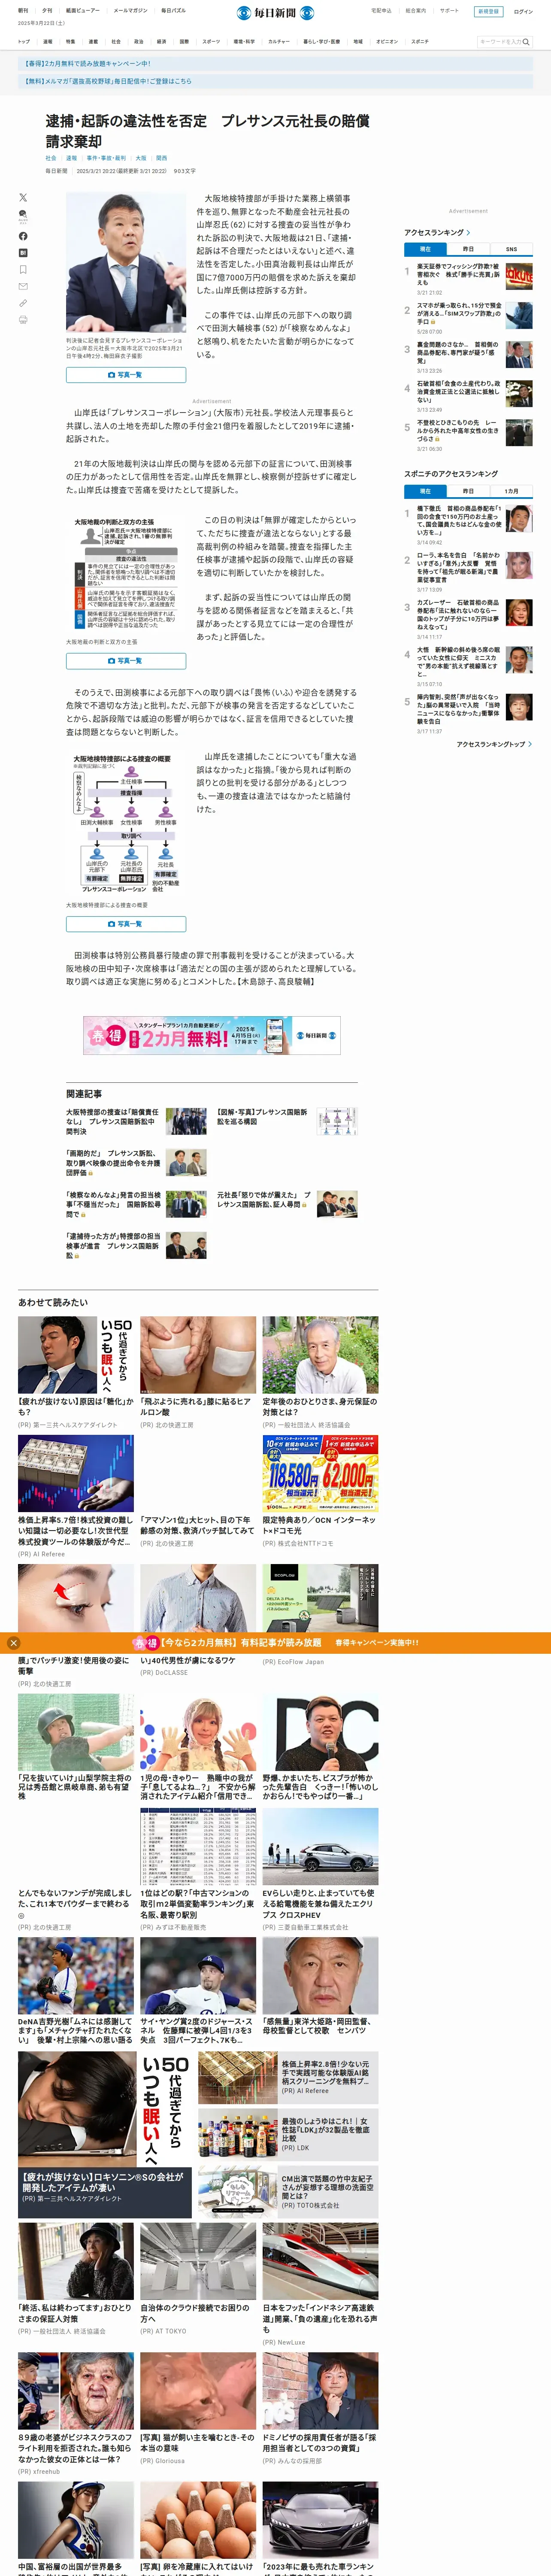
Task: Open the Mainichi Shimbun logo home link
Action: click(x=275, y=13)
